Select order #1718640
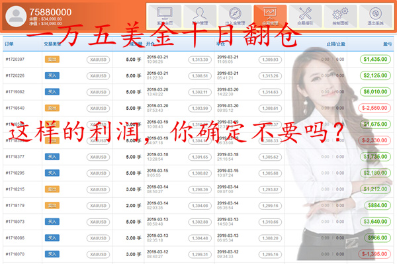Image resolution: width=397 pixels, height=264 pixels. coord(15,108)
